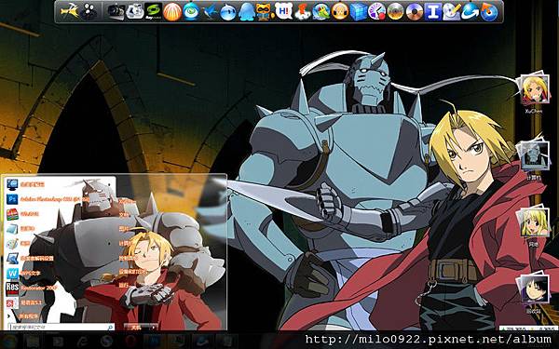Open the purple-blue disc dock icon
Viewport: 559px width, 349px height.
415,12
